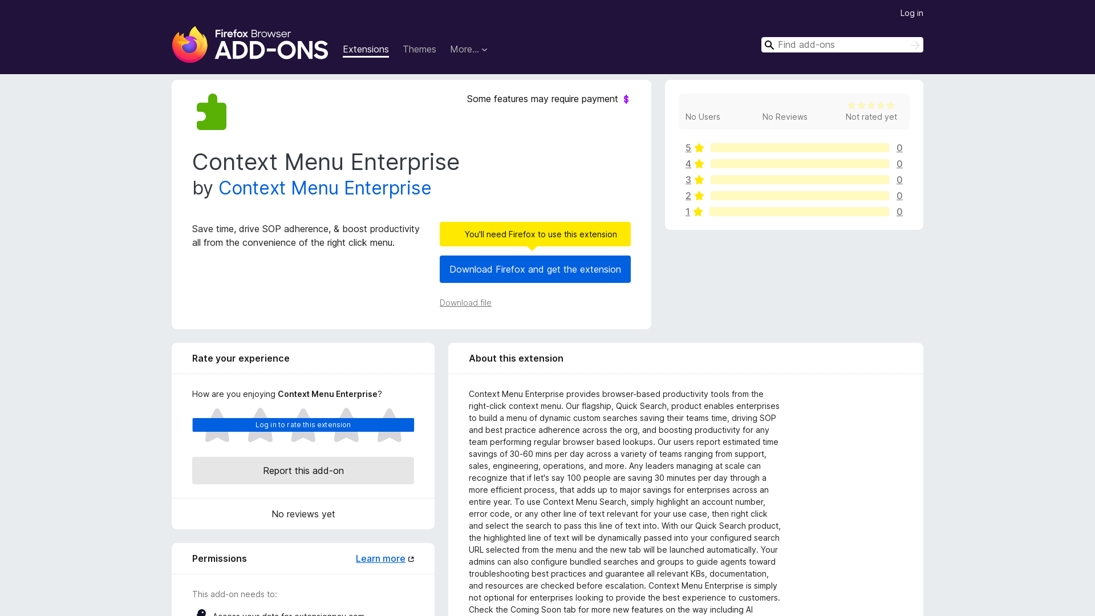Click the 4-star review count 0
Image resolution: width=1095 pixels, height=616 pixels.
pos(899,164)
